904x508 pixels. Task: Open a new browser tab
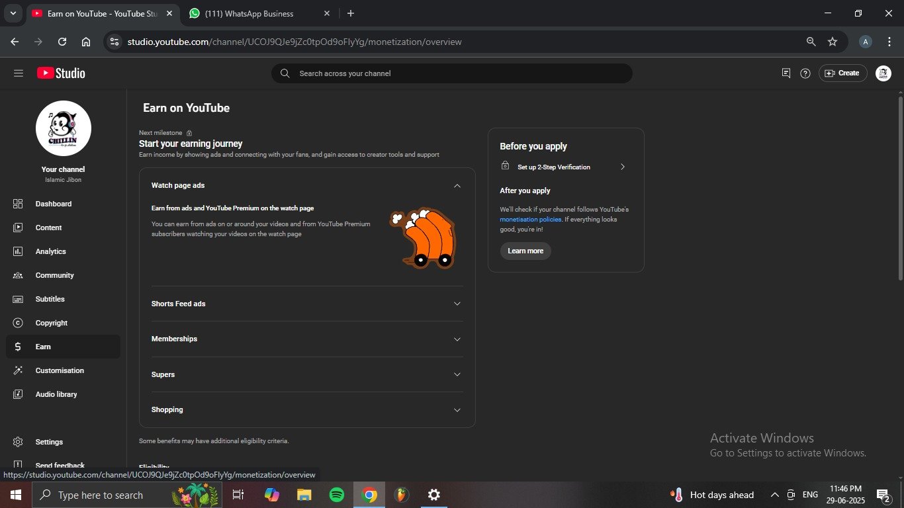351,13
